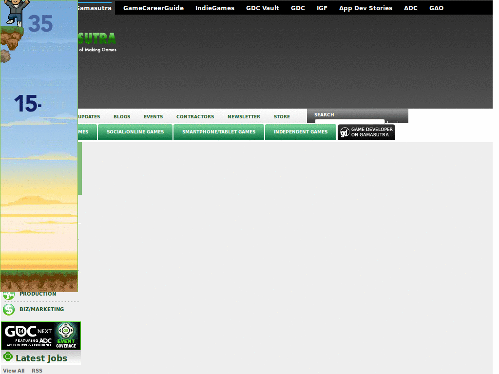The height and width of the screenshot is (374, 499).
Task: Open the GDC Next event coverage banner
Action: [41, 336]
